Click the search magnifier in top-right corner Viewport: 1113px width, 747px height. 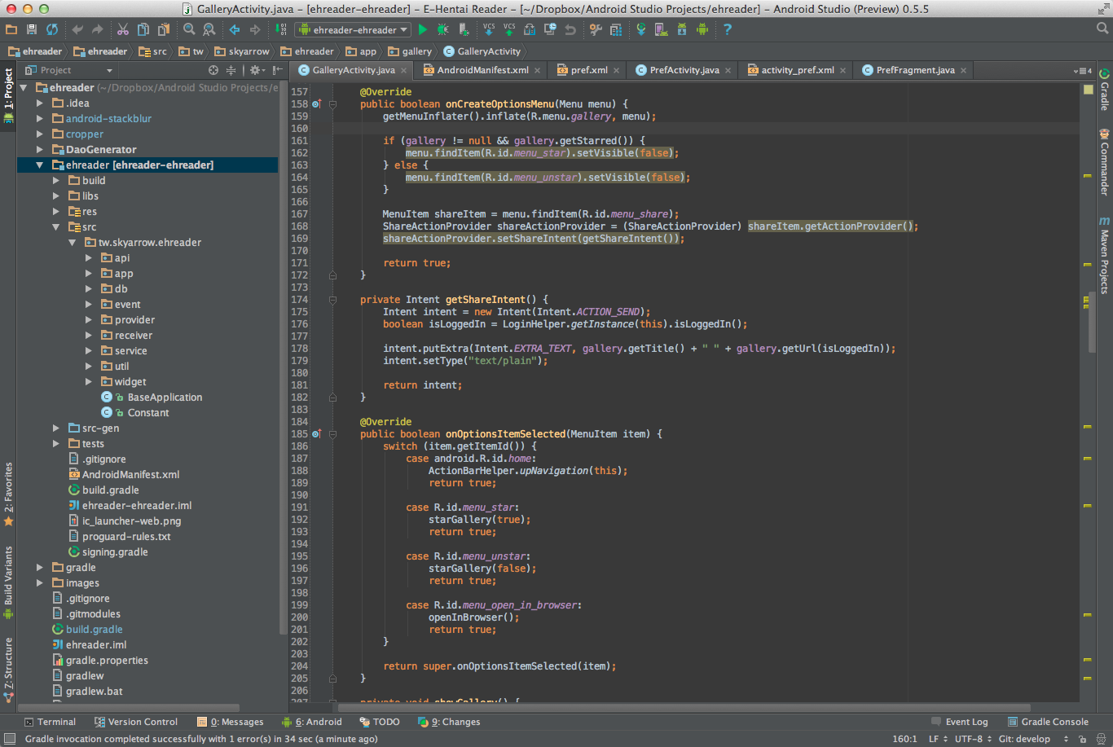click(x=1102, y=29)
